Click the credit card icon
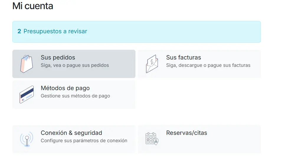This screenshot has height=164, width=283. (x=27, y=95)
